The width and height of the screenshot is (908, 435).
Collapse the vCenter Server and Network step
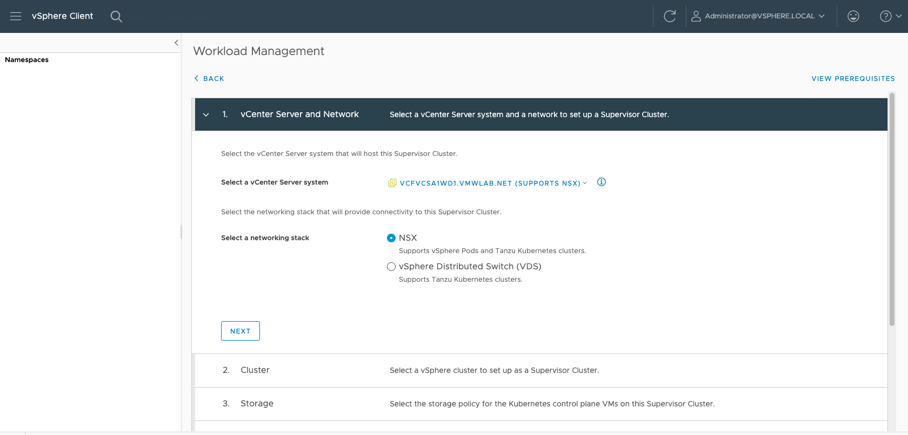206,114
